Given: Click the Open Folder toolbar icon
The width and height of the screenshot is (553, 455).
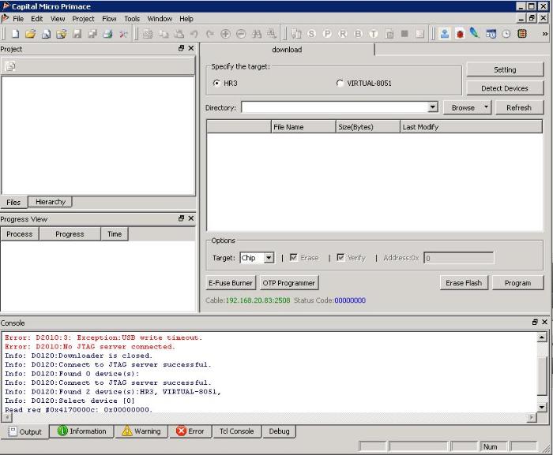Looking at the screenshot, I should 30,34.
